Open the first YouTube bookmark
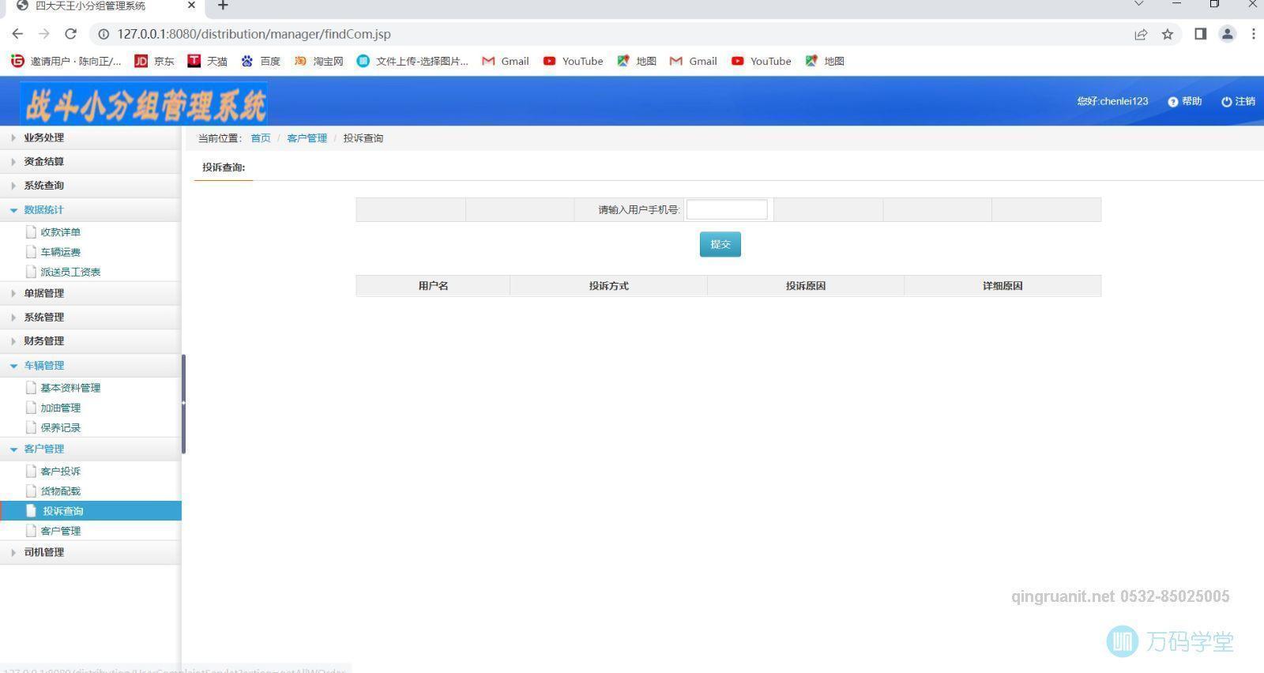Image resolution: width=1264 pixels, height=673 pixels. [574, 61]
